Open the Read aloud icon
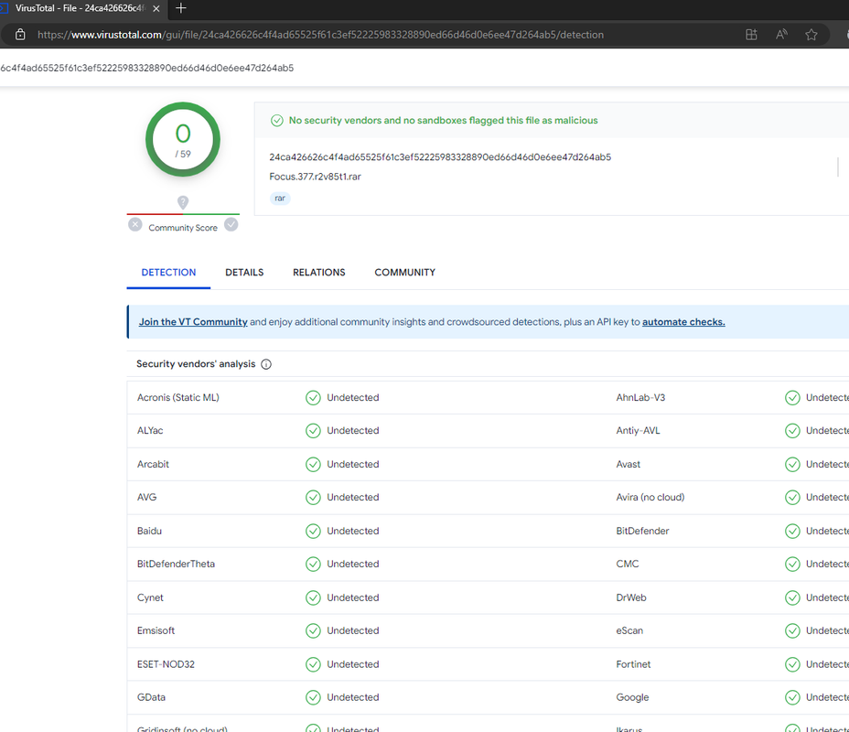Viewport: 849px width, 732px height. coord(781,35)
